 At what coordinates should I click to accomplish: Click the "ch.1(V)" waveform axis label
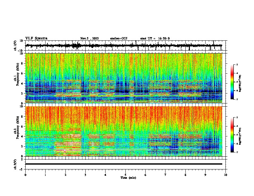[15, 45]
